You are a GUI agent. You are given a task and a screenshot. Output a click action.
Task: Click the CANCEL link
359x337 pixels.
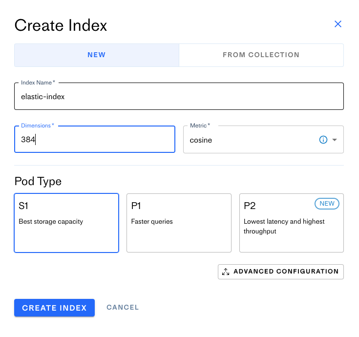[x=123, y=307]
